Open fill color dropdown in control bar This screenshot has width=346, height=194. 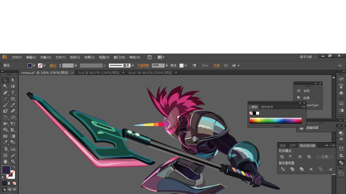(34, 66)
